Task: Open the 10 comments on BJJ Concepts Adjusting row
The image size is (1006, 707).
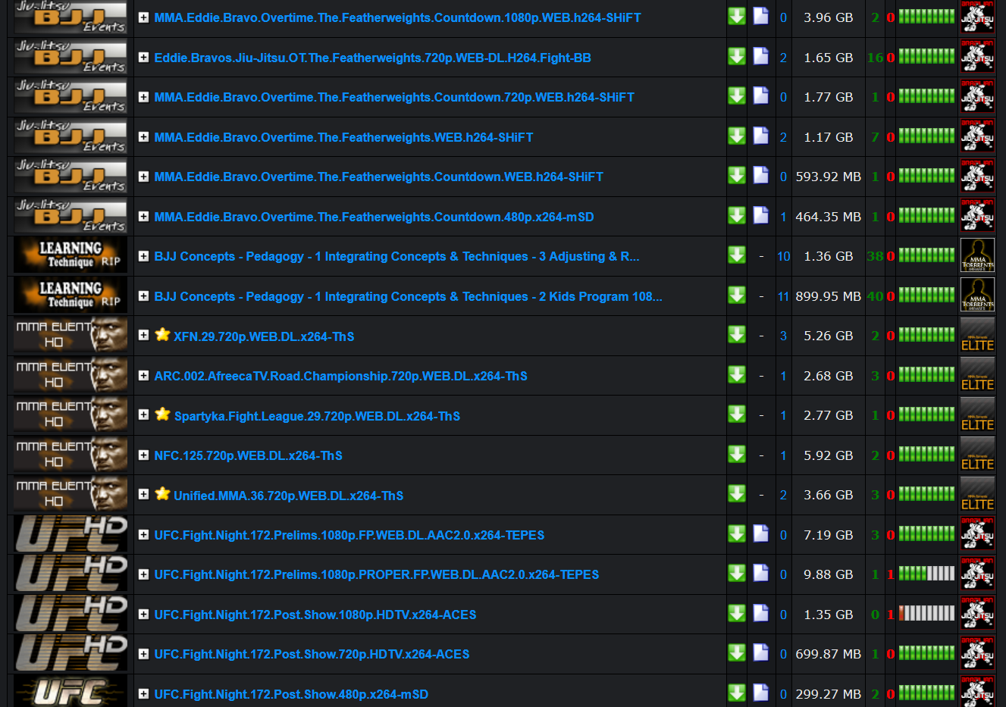Action: (x=783, y=256)
